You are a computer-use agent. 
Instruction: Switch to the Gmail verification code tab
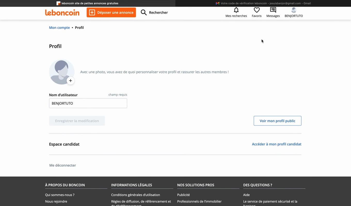point(263,3)
